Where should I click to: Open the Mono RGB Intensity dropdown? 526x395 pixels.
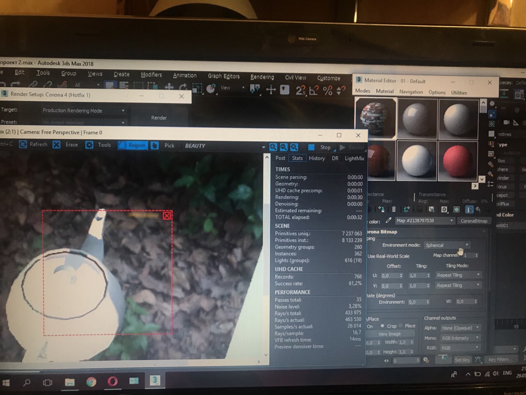[x=460, y=338]
